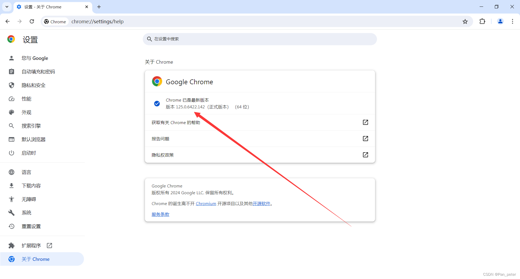
Task: Open a new tab with plus button
Action: coord(99,7)
